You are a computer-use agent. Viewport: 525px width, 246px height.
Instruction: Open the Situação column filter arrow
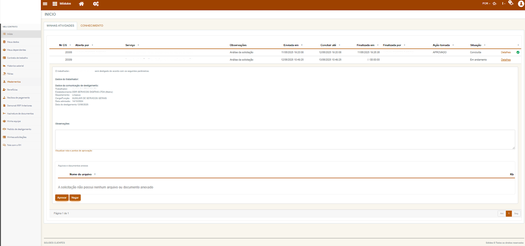point(485,45)
